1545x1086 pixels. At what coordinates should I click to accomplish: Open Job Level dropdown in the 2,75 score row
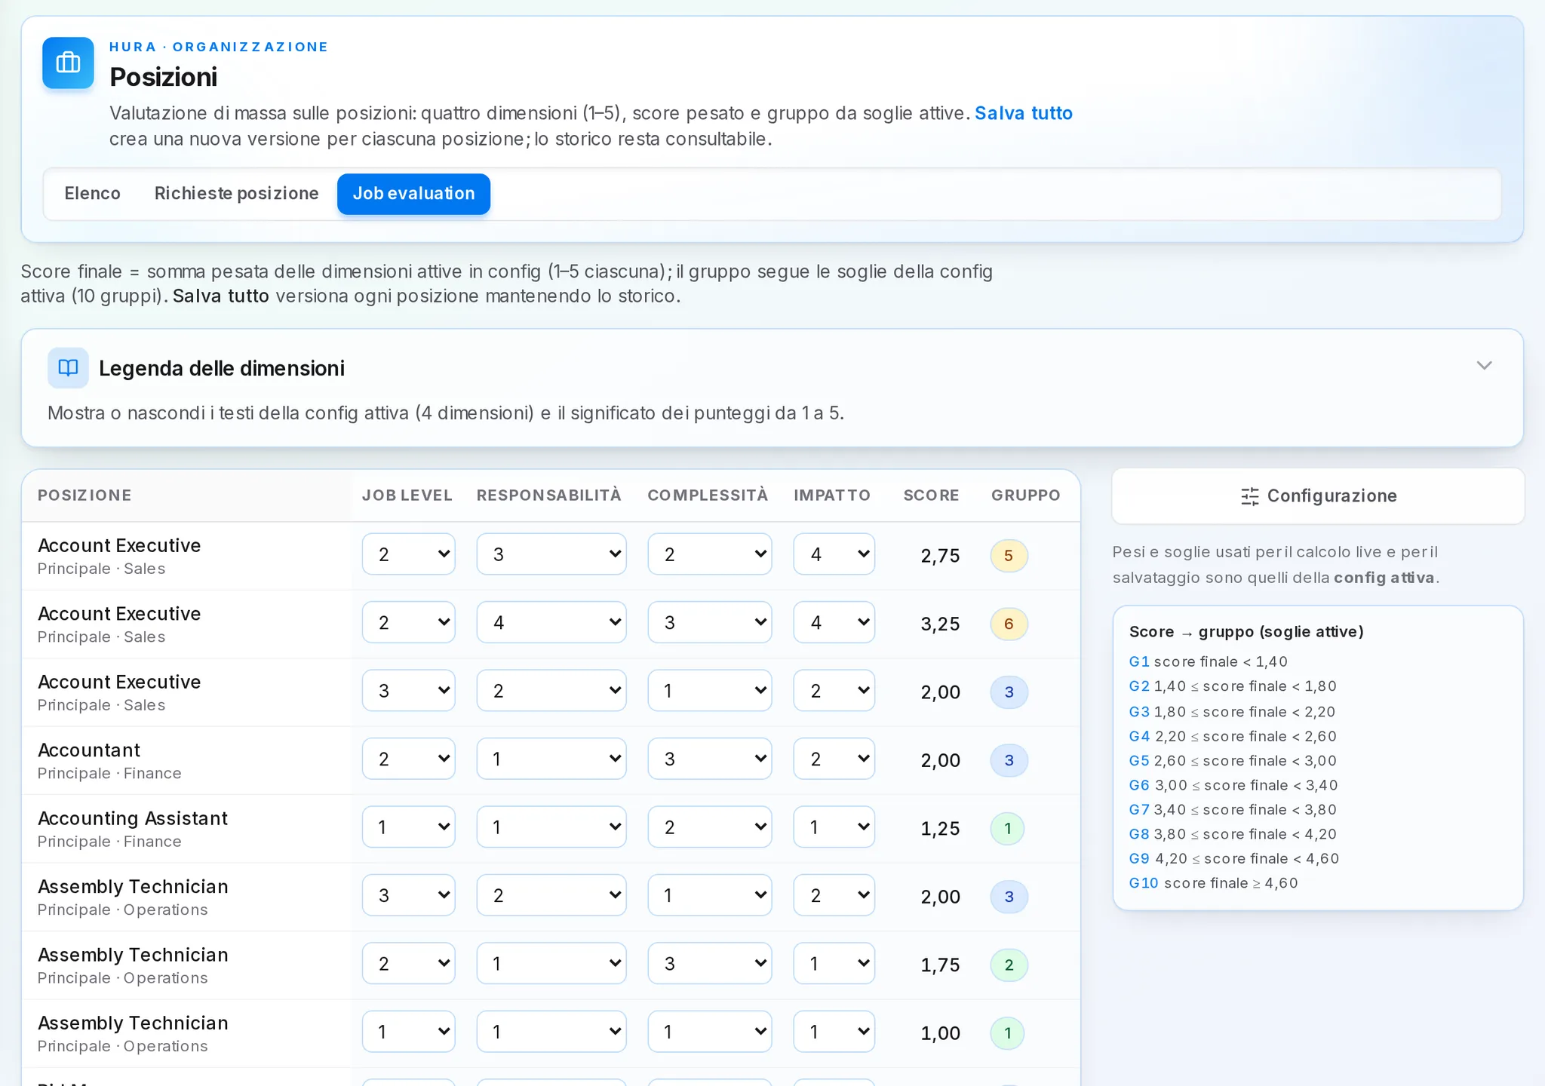point(408,554)
